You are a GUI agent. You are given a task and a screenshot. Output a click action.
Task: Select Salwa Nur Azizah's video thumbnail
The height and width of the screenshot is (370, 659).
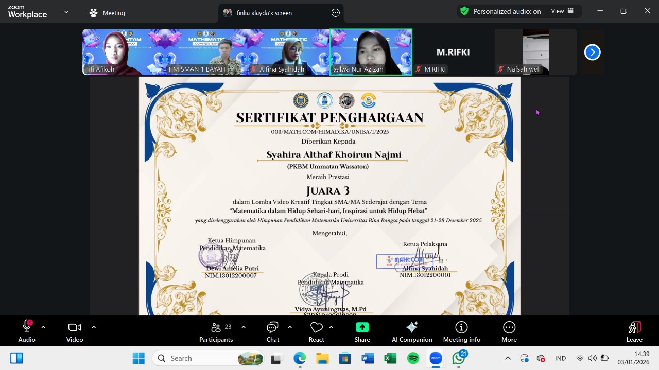(371, 52)
